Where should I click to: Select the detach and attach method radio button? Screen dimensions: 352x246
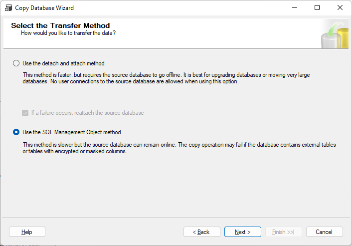[x=16, y=63]
